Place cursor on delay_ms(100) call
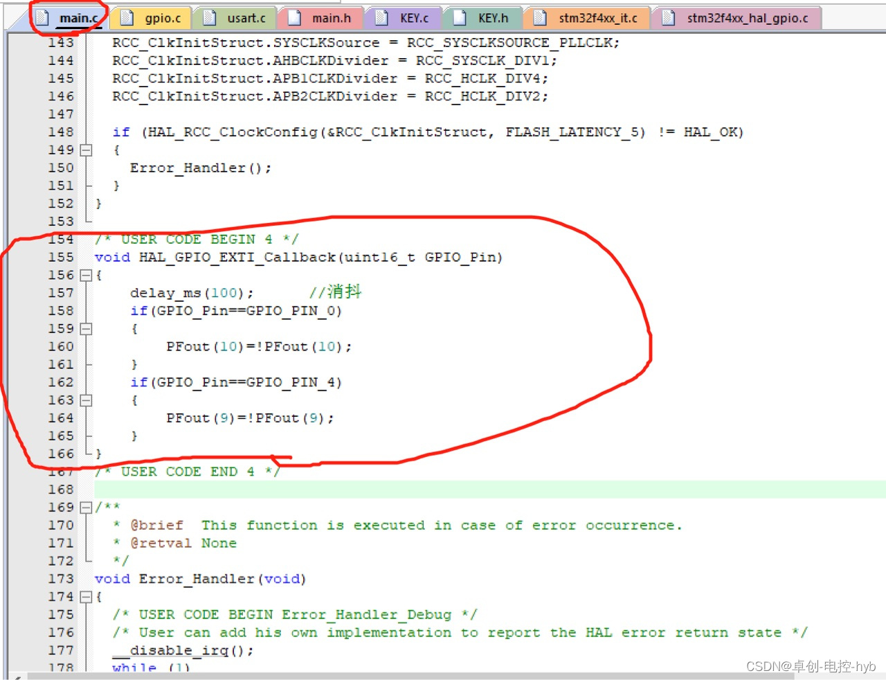The image size is (886, 680). [x=192, y=293]
